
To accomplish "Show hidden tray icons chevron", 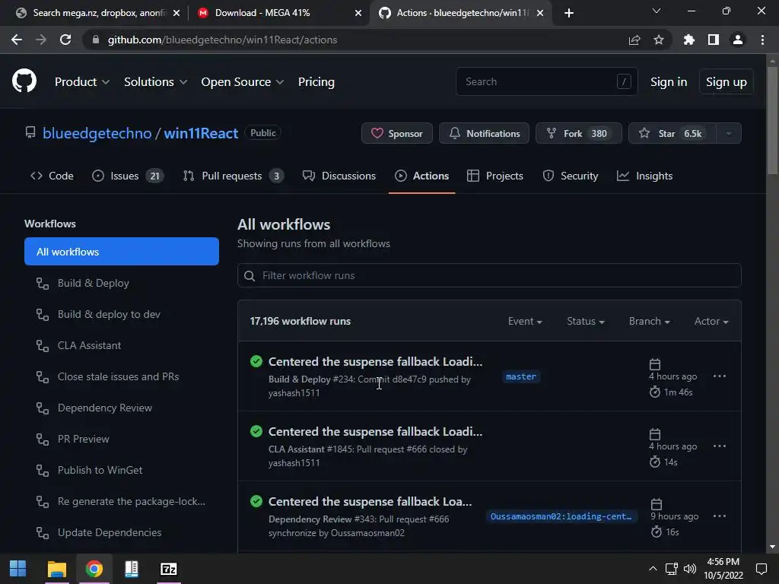I will 653,569.
